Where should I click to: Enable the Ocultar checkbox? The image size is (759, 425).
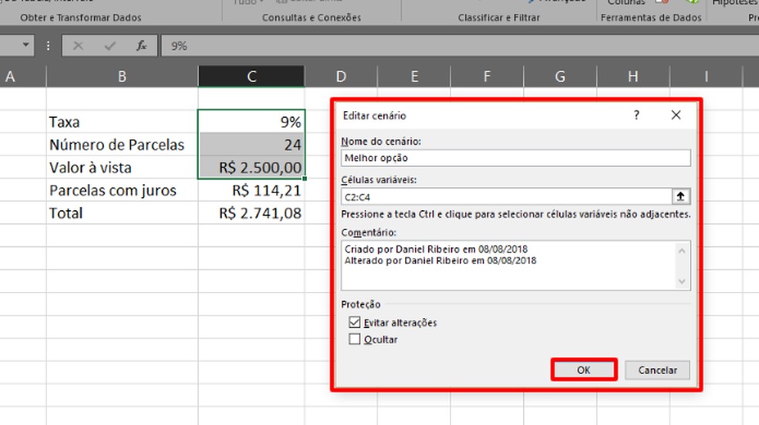(354, 339)
